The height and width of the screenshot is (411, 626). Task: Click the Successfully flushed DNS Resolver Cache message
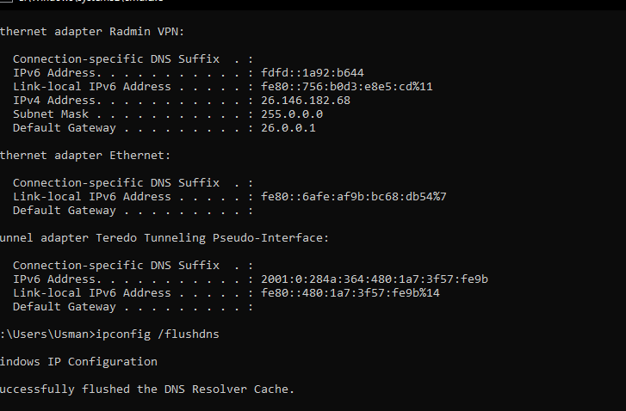[x=146, y=389]
